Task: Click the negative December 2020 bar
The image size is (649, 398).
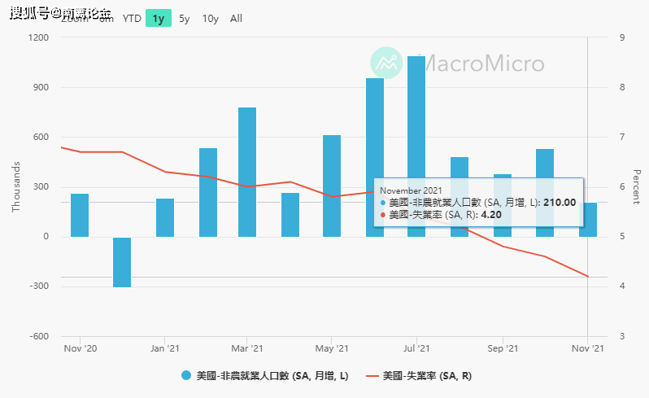Action: tap(122, 262)
